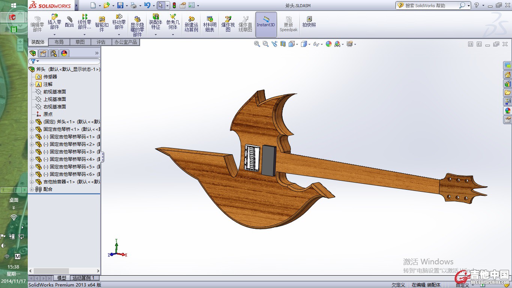Select 前视基准面 in the tree
Image resolution: width=512 pixels, height=288 pixels.
click(55, 92)
